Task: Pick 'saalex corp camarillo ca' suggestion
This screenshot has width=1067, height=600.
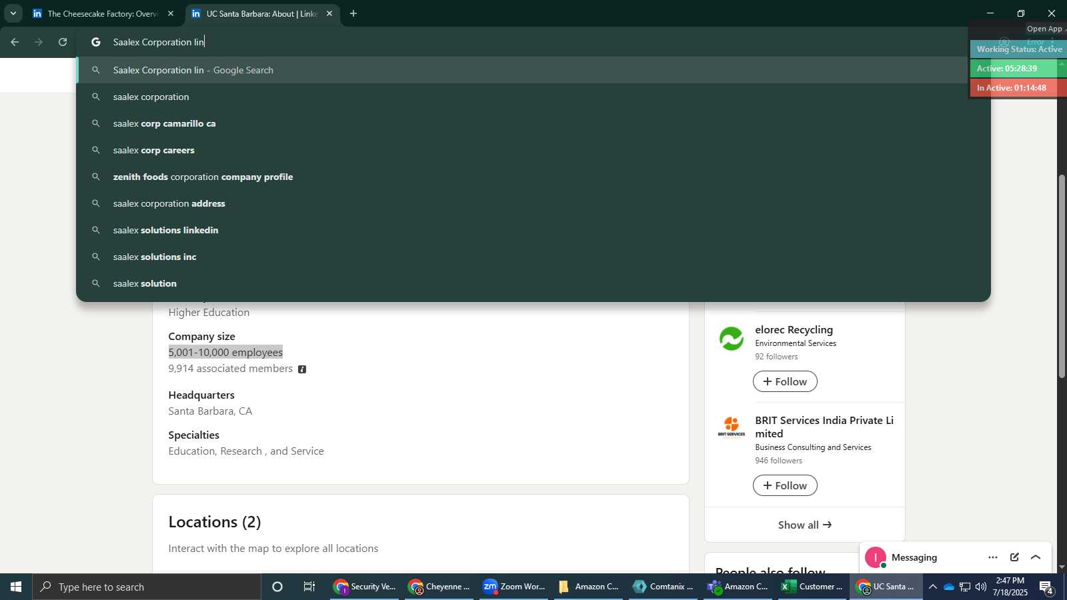Action: (533, 123)
